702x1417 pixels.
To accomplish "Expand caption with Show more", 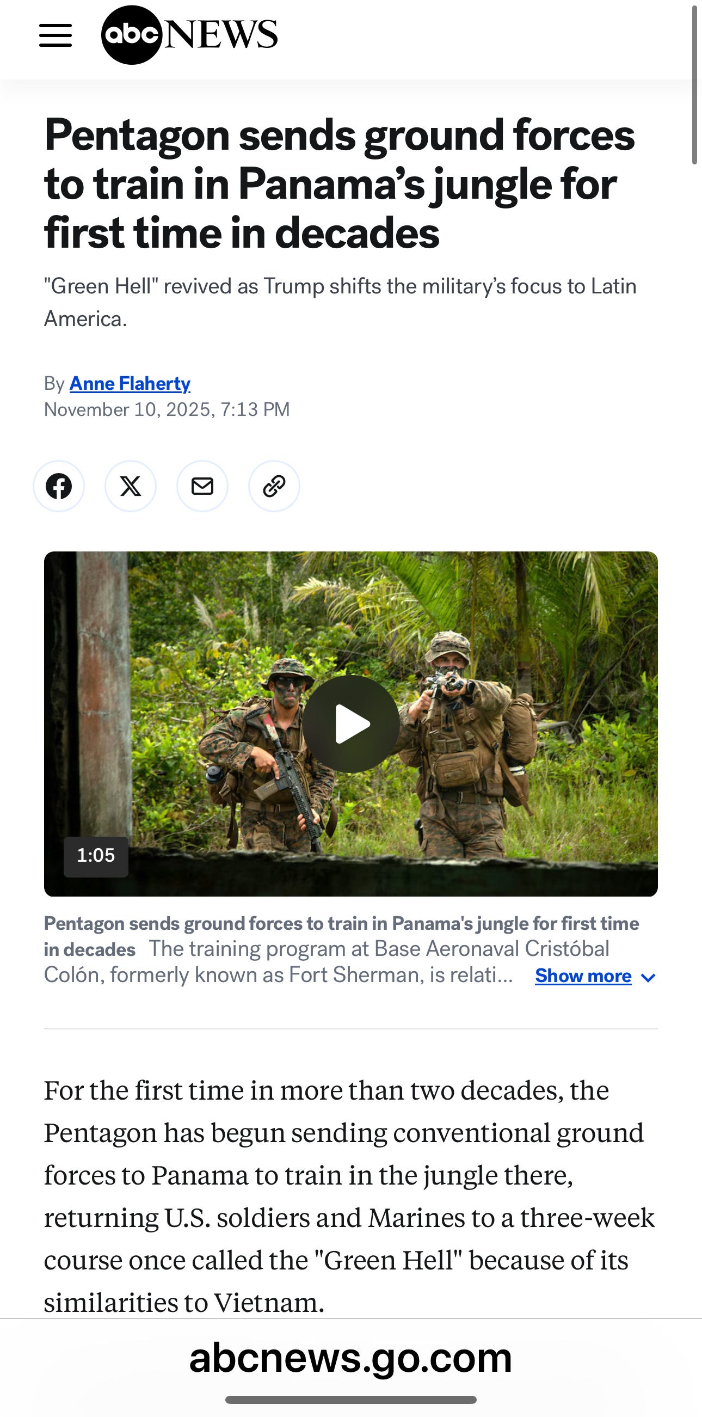I will 583,976.
